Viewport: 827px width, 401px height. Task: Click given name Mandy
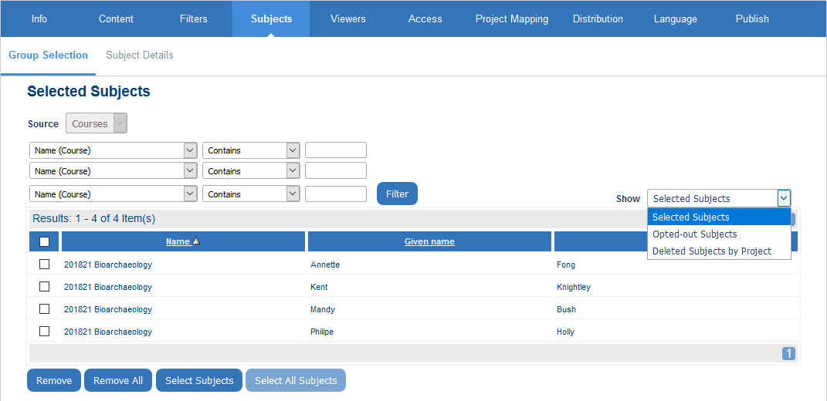click(x=322, y=309)
